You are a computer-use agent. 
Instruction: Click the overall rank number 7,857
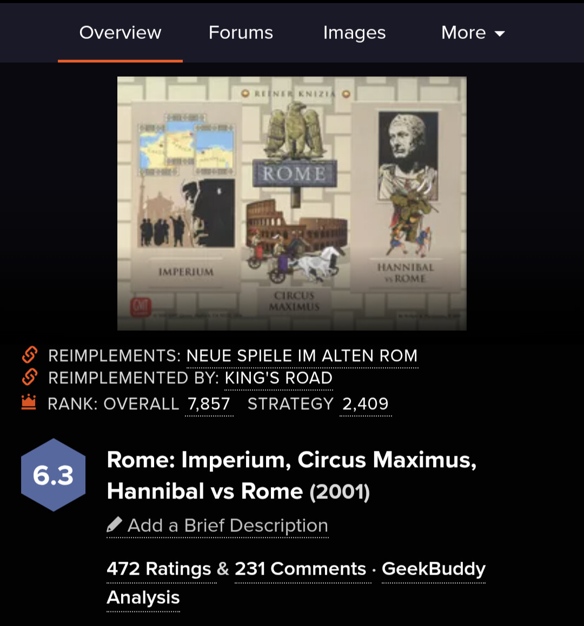(209, 404)
